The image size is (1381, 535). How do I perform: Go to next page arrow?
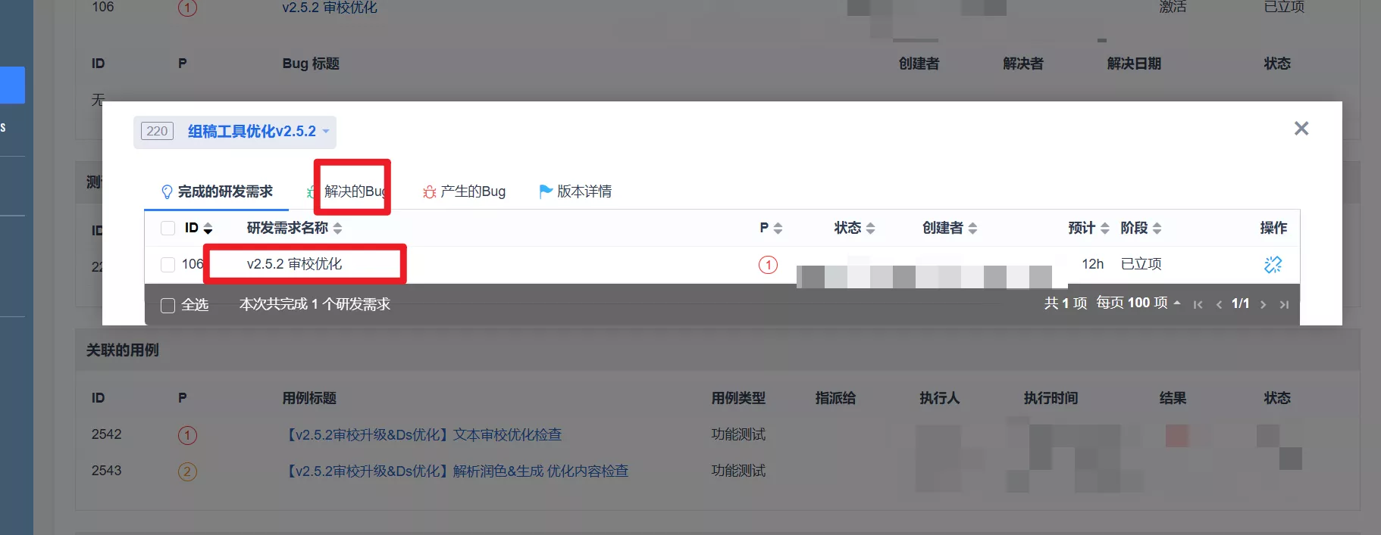pyautogui.click(x=1263, y=305)
